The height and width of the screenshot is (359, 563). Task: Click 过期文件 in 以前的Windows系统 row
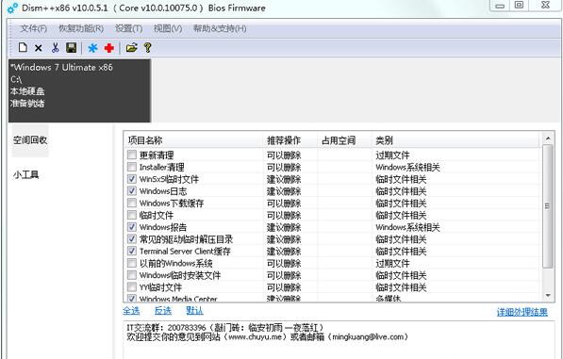point(392,263)
